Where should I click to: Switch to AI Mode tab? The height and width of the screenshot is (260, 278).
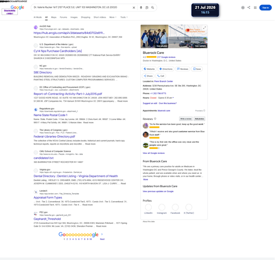(x=38, y=17)
